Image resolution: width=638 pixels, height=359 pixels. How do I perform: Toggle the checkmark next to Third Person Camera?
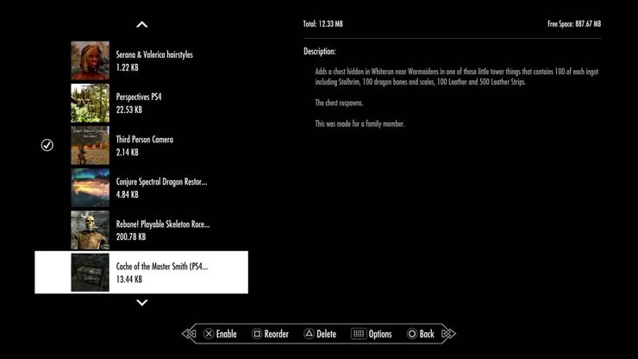[47, 145]
